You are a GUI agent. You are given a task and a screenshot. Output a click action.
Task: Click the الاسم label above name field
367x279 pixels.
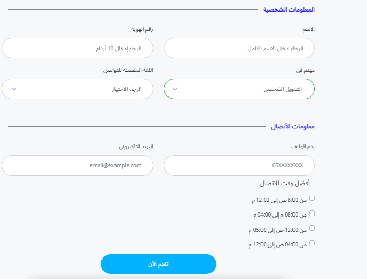coord(308,29)
